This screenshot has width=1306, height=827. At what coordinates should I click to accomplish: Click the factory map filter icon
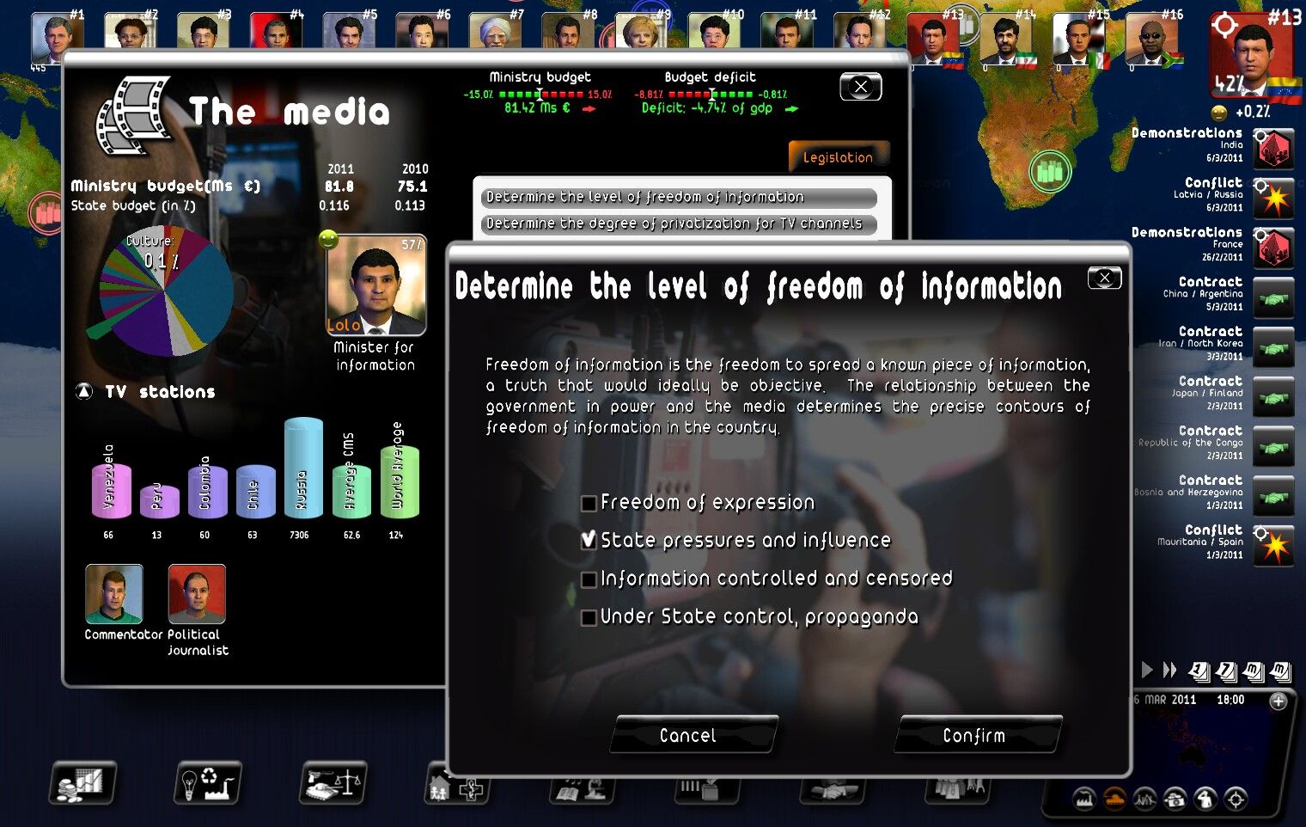[1084, 799]
